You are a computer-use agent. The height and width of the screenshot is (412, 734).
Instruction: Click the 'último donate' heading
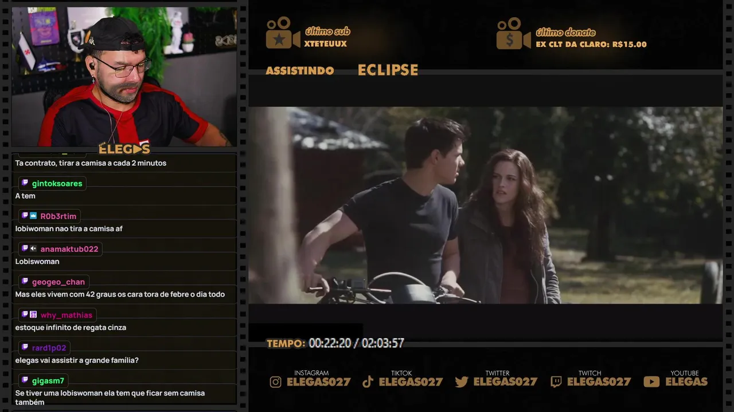click(x=565, y=32)
